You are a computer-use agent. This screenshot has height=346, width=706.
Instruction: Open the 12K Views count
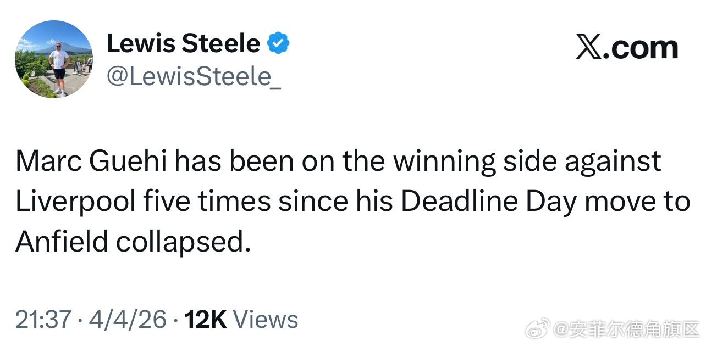pyautogui.click(x=241, y=320)
